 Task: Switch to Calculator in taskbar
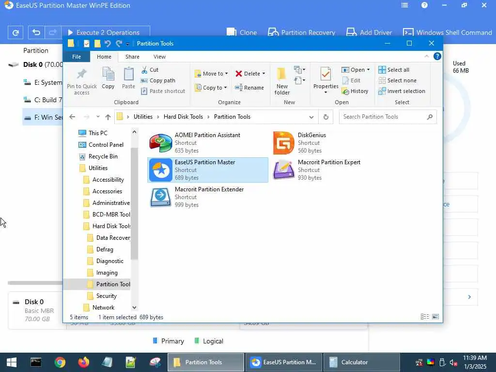(x=361, y=362)
